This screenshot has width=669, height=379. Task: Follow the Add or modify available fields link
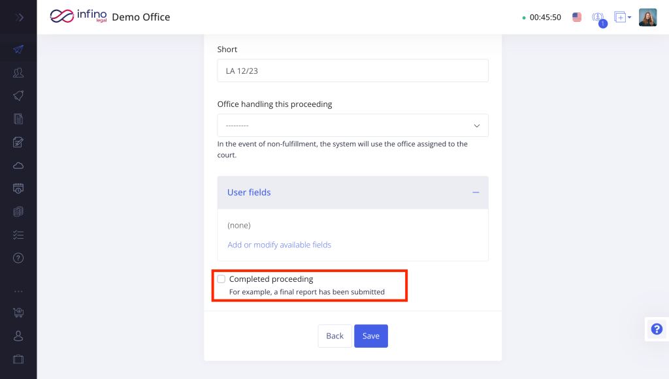279,245
